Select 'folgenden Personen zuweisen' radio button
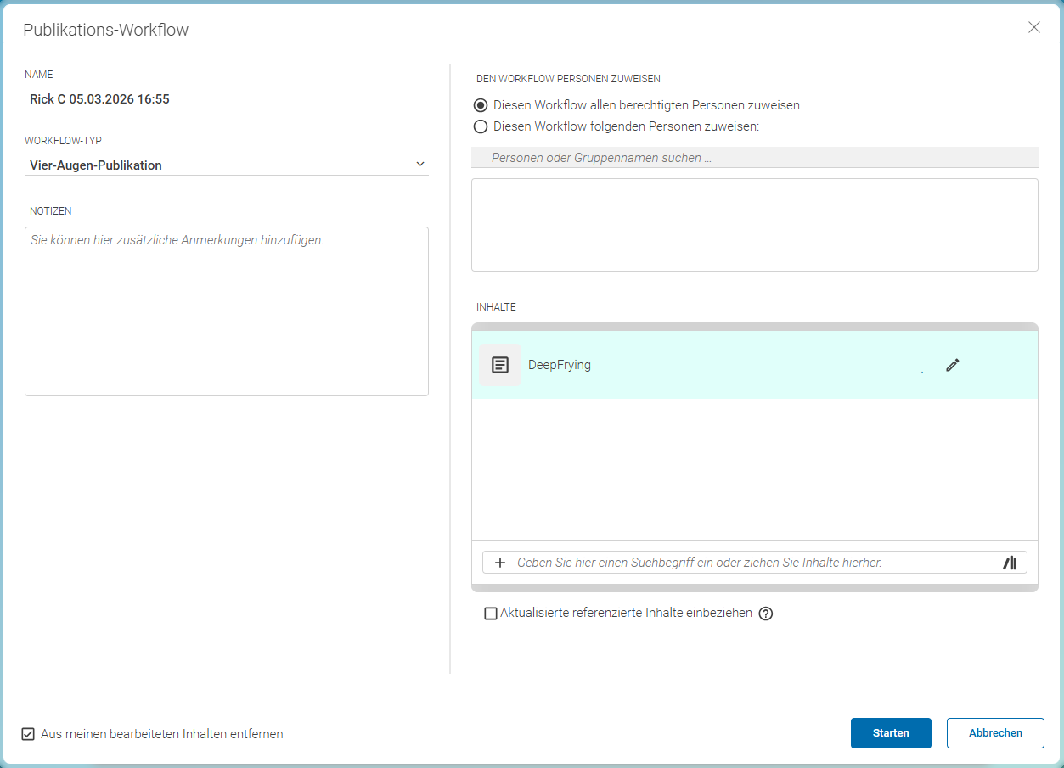The height and width of the screenshot is (768, 1064). click(481, 126)
